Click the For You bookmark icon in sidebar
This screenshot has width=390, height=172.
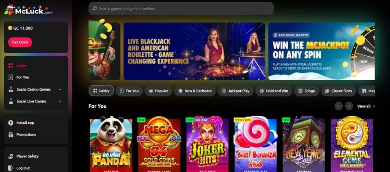click(x=11, y=77)
